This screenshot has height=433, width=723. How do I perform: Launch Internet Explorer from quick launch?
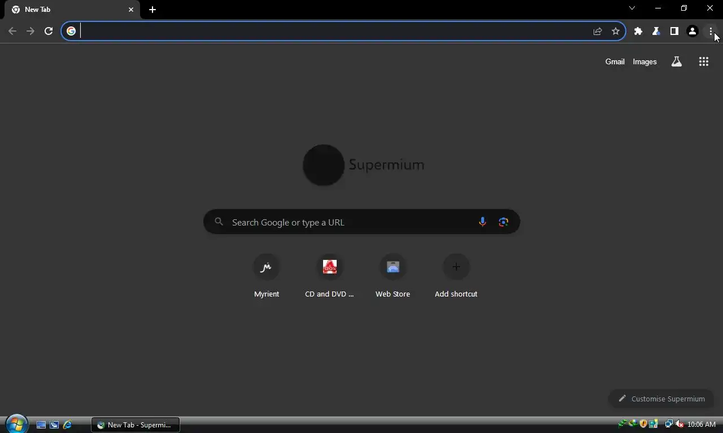[68, 425]
